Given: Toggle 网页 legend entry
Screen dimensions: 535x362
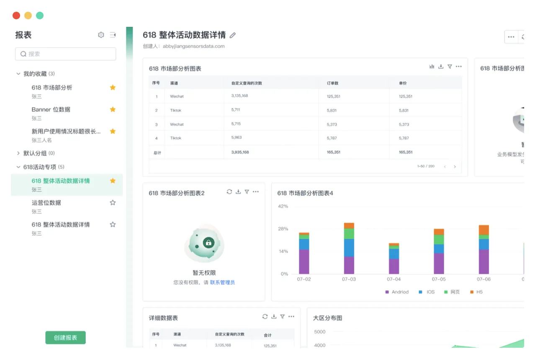Looking at the screenshot, I should pyautogui.click(x=452, y=292).
